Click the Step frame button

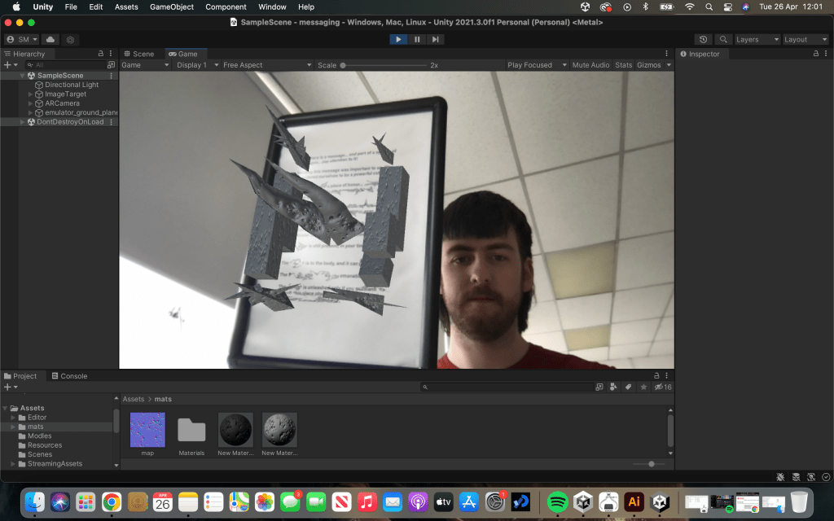[x=436, y=39]
